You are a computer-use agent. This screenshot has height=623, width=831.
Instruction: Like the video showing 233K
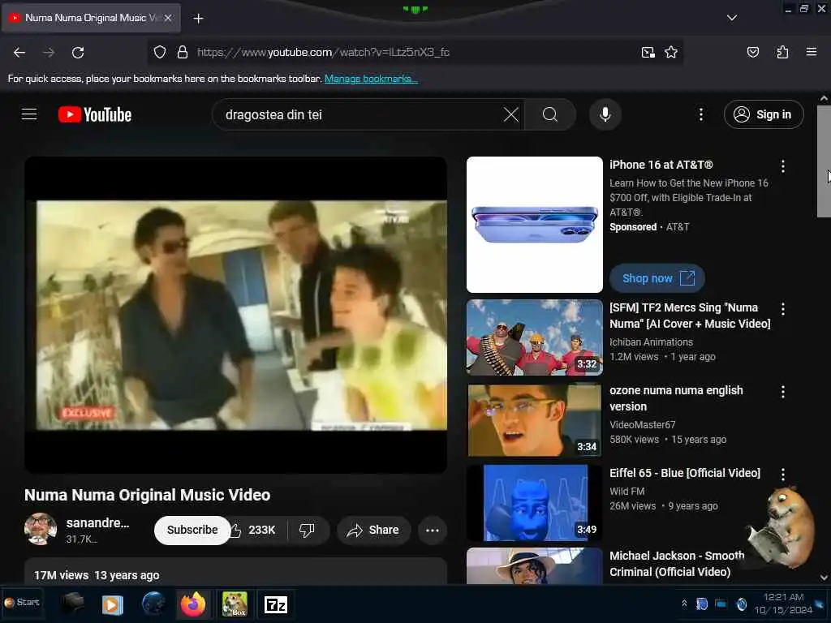pos(254,530)
